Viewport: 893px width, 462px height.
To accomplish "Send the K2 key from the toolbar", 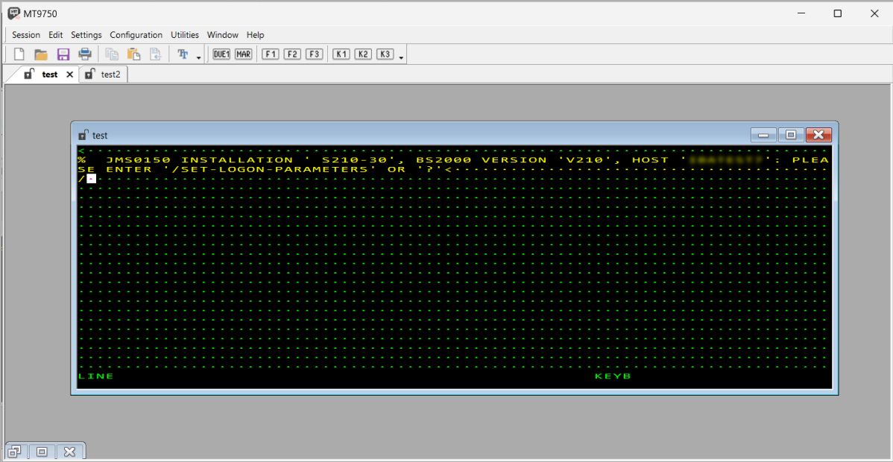I will (363, 54).
